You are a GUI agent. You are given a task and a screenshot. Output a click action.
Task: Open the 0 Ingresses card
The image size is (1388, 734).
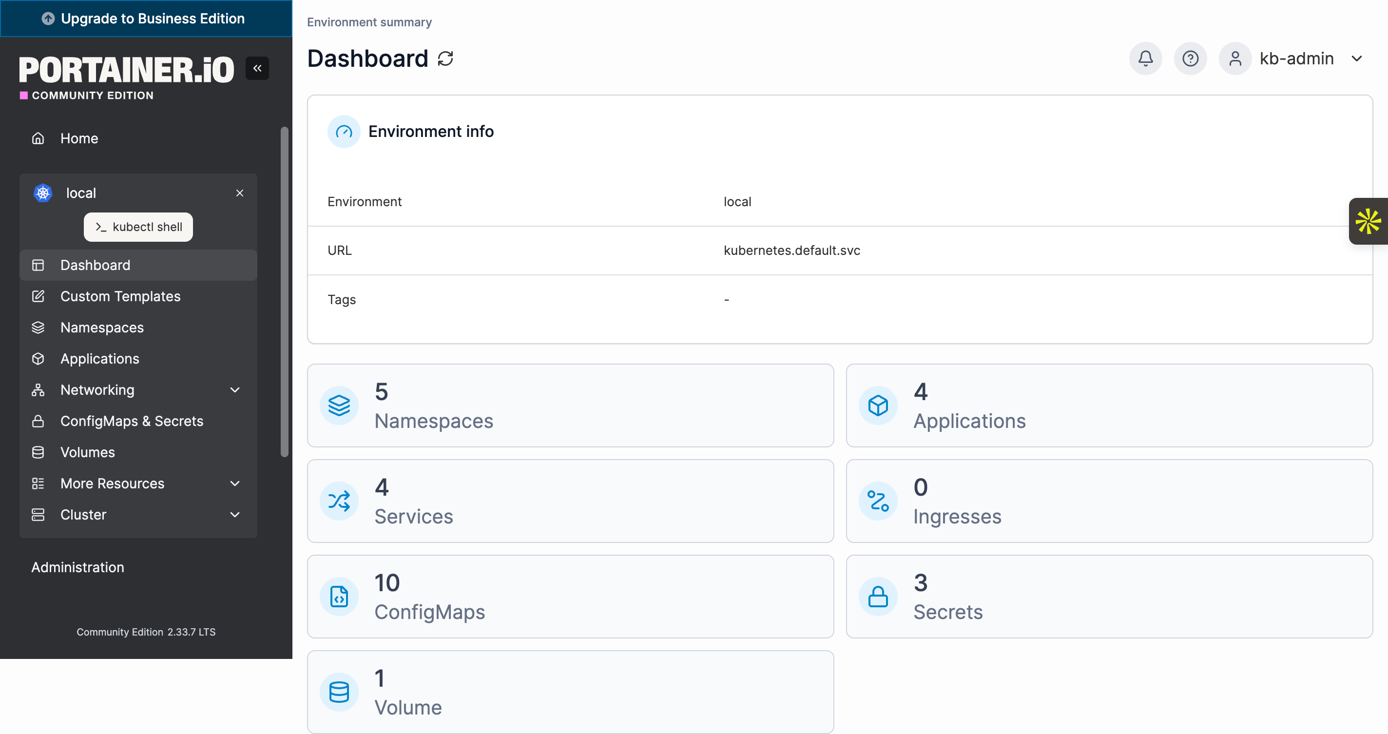1109,501
